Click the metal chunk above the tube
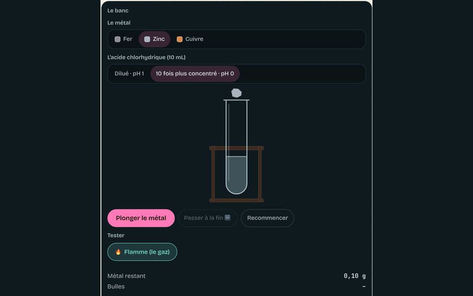473x296 pixels. click(x=236, y=93)
